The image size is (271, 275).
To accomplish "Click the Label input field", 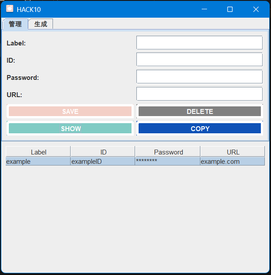I will [x=199, y=43].
